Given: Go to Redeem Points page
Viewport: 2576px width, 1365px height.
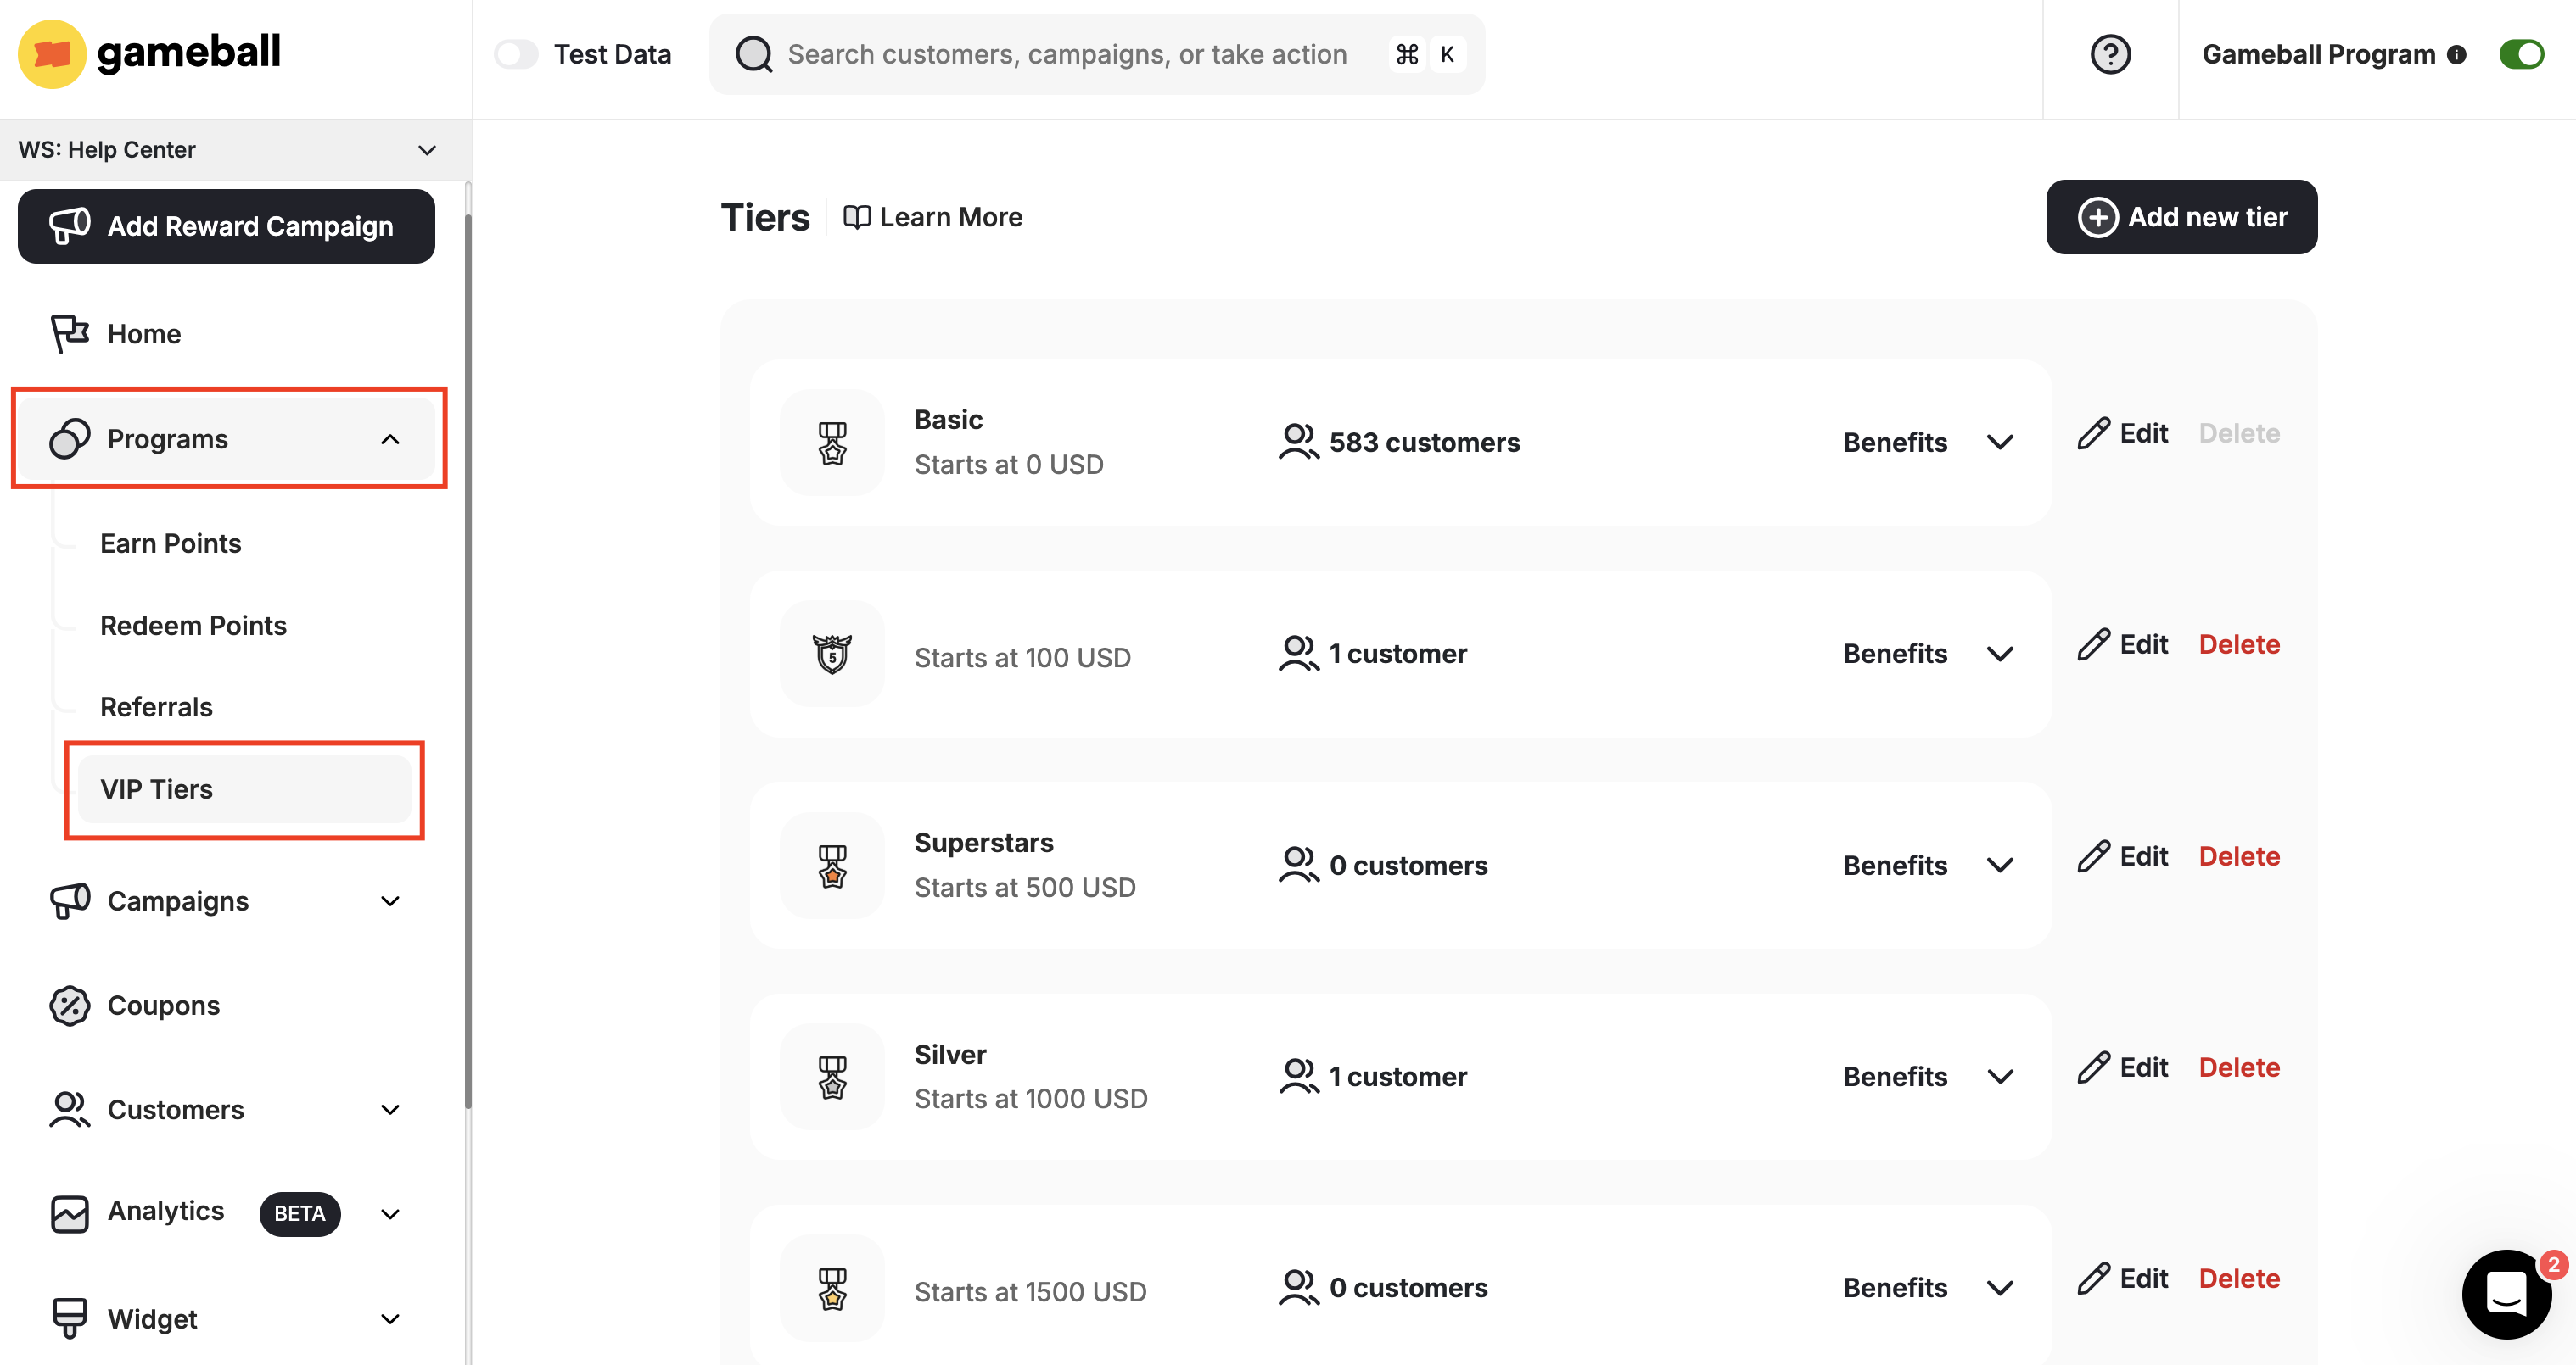Looking at the screenshot, I should point(193,626).
